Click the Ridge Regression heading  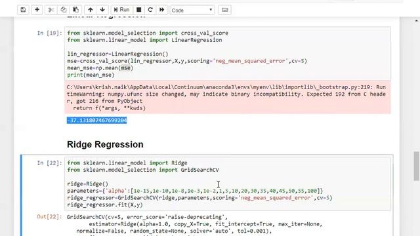105,144
